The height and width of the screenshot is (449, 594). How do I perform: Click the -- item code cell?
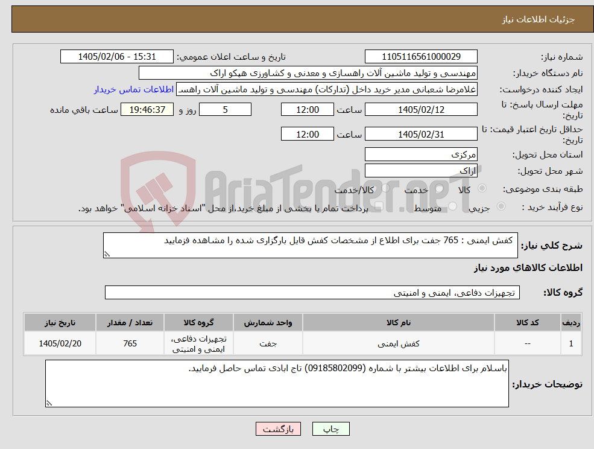(527, 343)
